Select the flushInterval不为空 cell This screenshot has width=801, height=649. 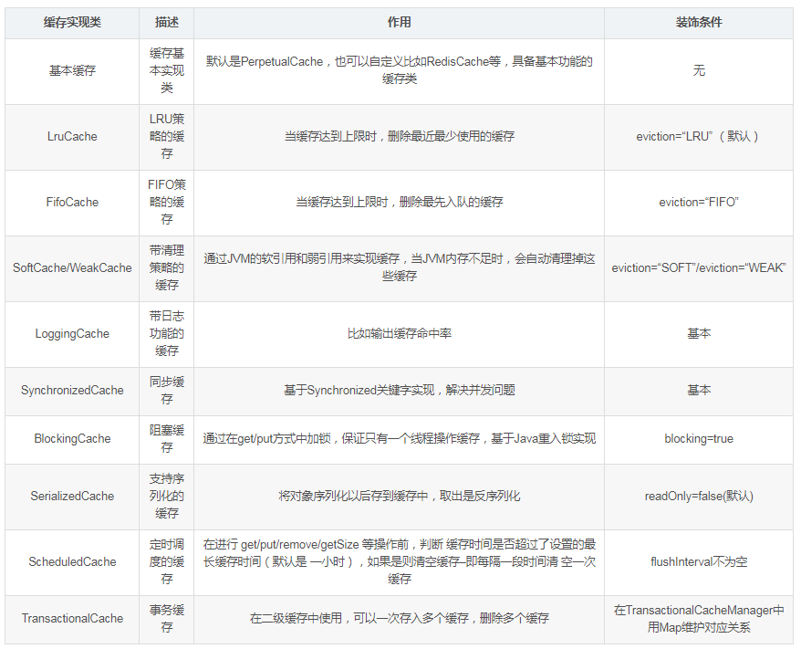point(699,562)
